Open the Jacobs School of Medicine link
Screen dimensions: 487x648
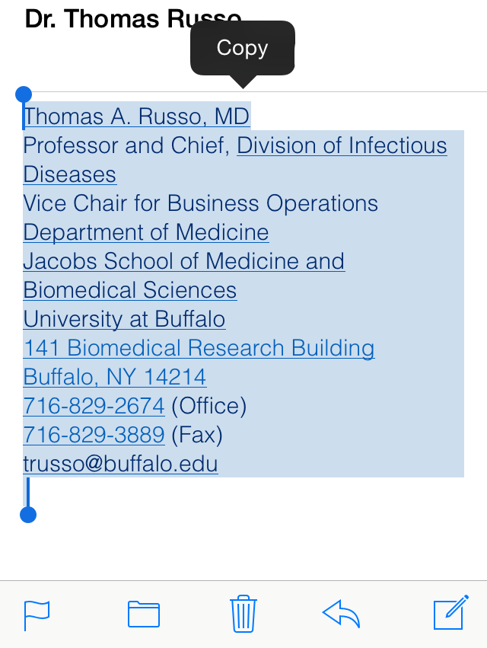184,261
